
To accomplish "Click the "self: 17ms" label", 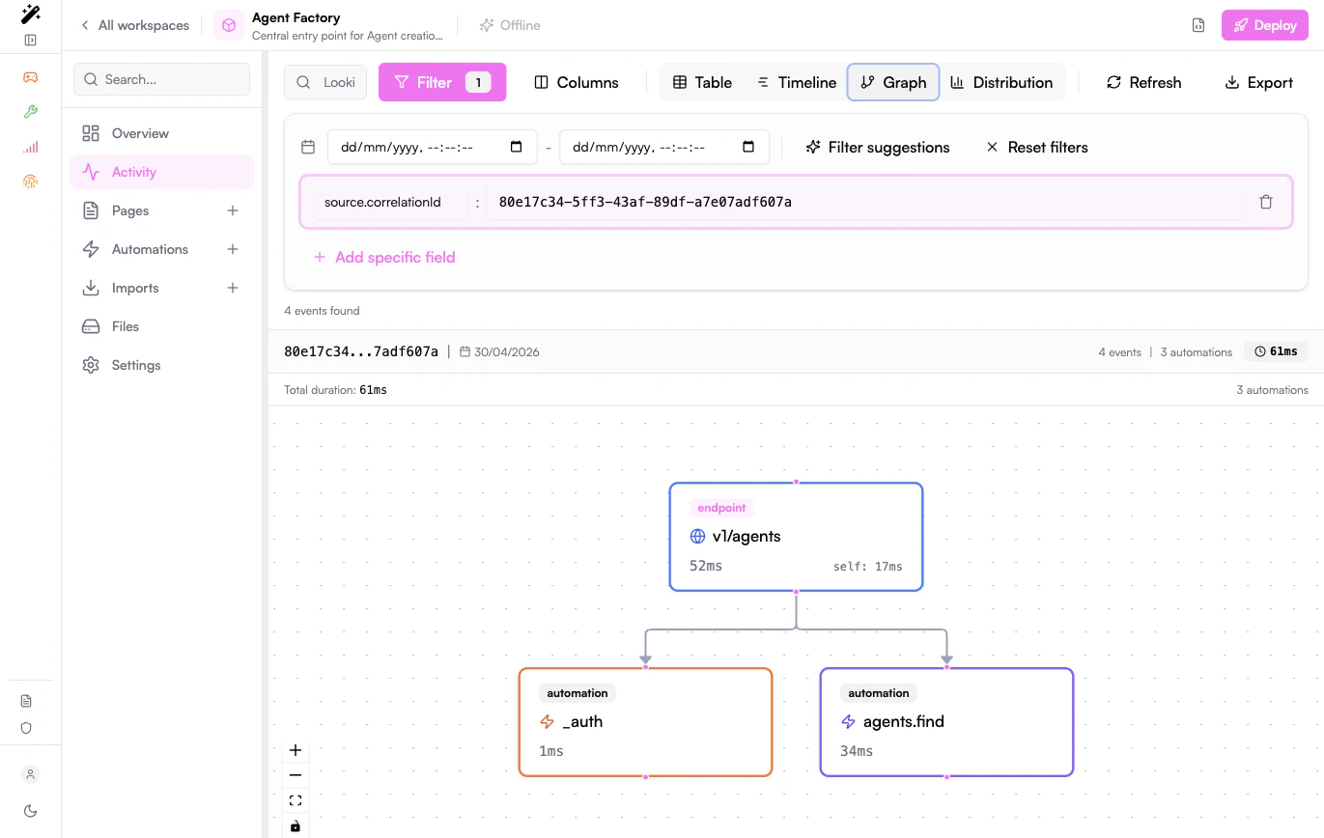I will point(867,566).
